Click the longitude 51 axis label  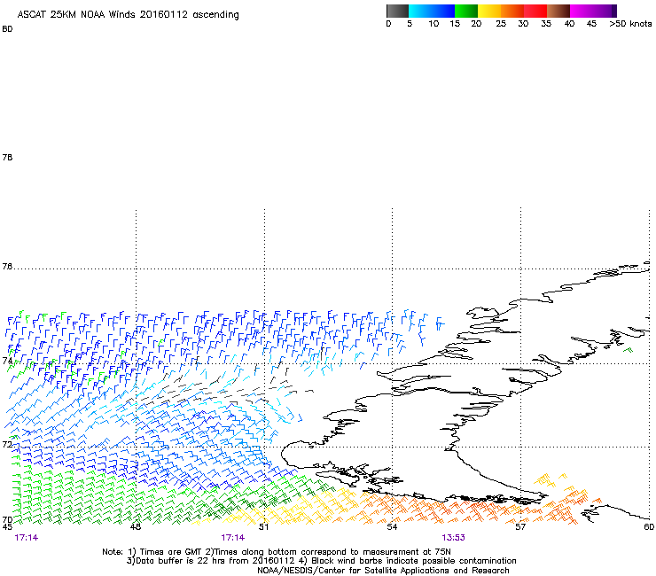click(263, 527)
